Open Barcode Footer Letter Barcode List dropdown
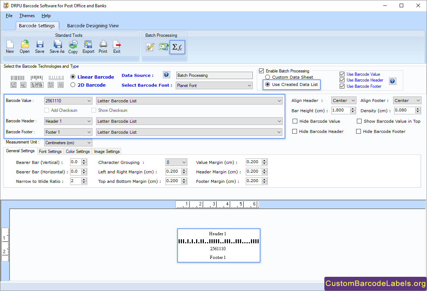This screenshot has width=427, height=291. click(189, 132)
